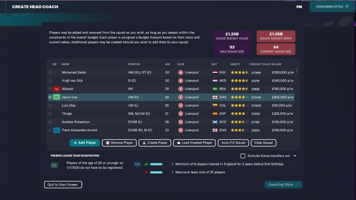The image size is (356, 200).
Task: Sort by the Ability column header
Action: coord(235,64)
